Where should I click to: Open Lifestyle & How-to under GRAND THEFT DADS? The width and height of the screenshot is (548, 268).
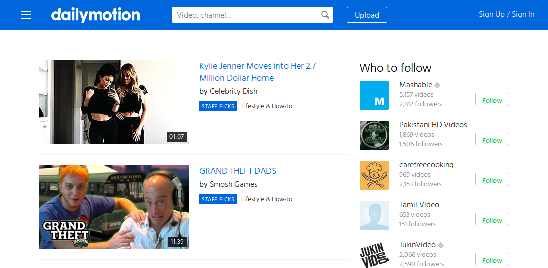pyautogui.click(x=267, y=199)
